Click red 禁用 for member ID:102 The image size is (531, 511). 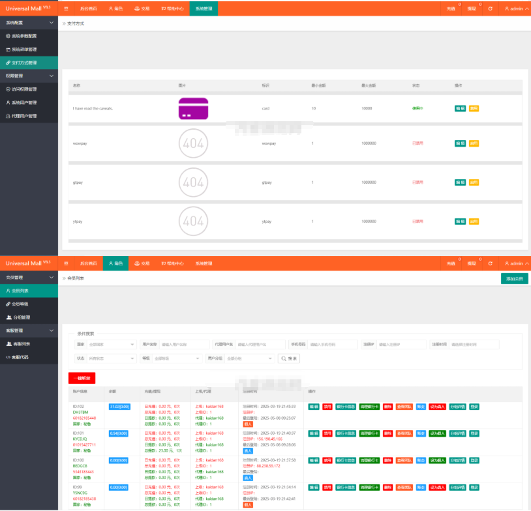(327, 407)
